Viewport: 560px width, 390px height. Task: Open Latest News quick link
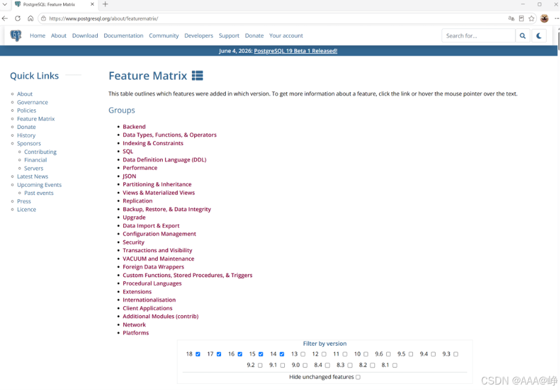(33, 176)
